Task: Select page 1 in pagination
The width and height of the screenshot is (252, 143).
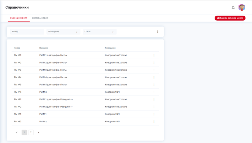Action: [24, 132]
